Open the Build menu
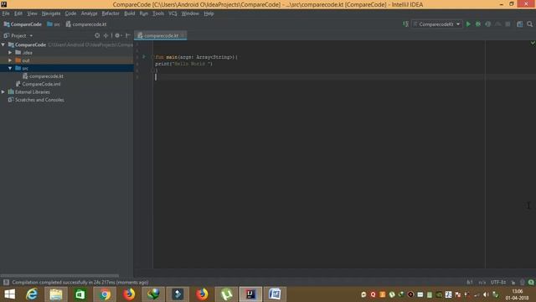The height and width of the screenshot is (302, 536). click(x=130, y=13)
